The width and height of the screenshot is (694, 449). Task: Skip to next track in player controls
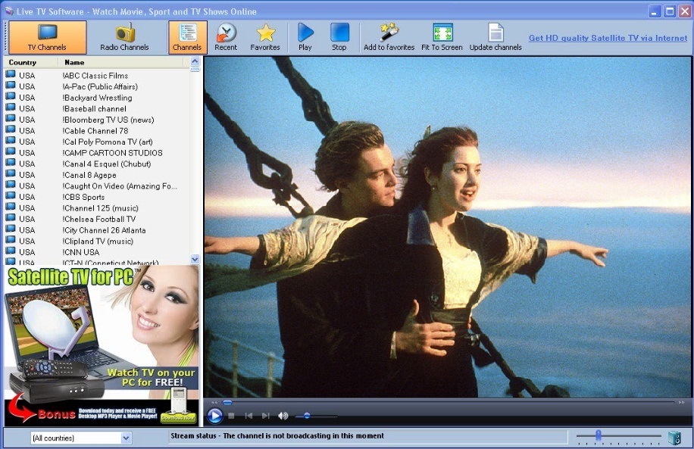click(x=266, y=415)
